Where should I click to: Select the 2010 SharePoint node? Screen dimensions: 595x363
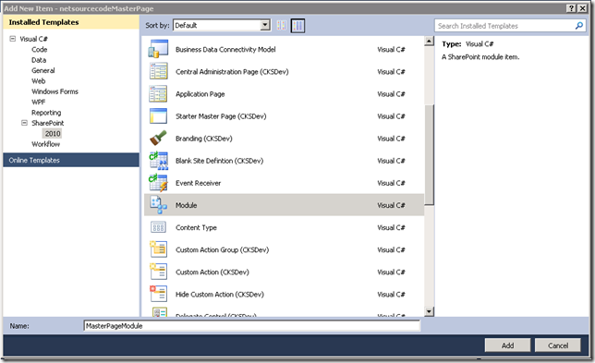[53, 134]
